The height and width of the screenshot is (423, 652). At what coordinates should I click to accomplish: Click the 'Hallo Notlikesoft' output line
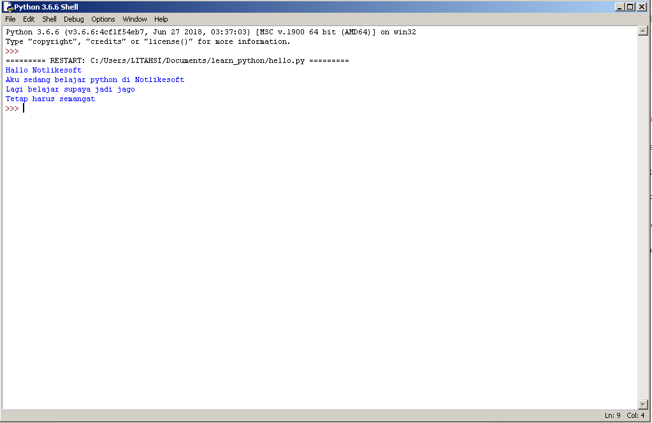[x=44, y=70]
